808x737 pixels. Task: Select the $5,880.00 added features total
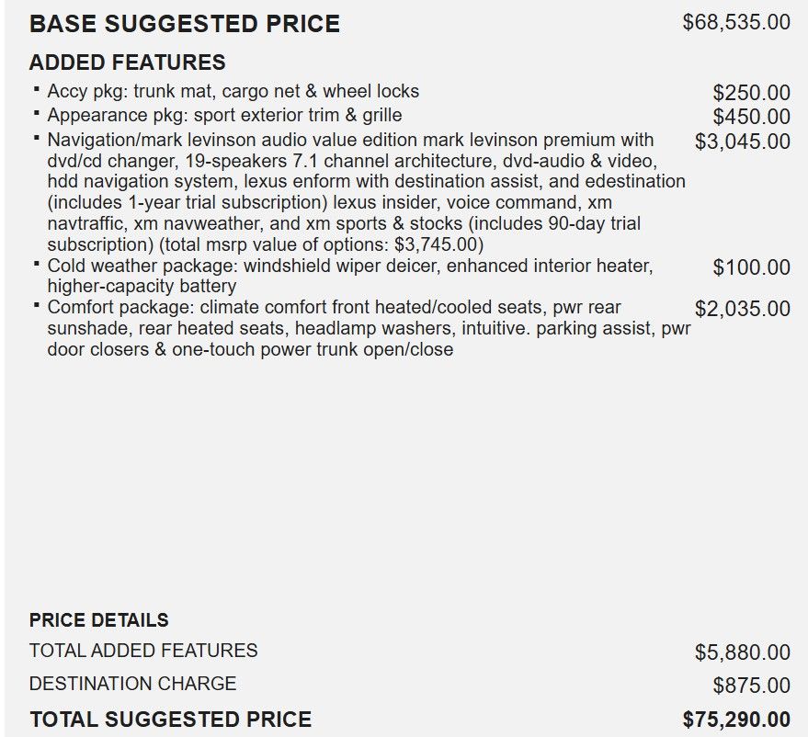(x=742, y=652)
